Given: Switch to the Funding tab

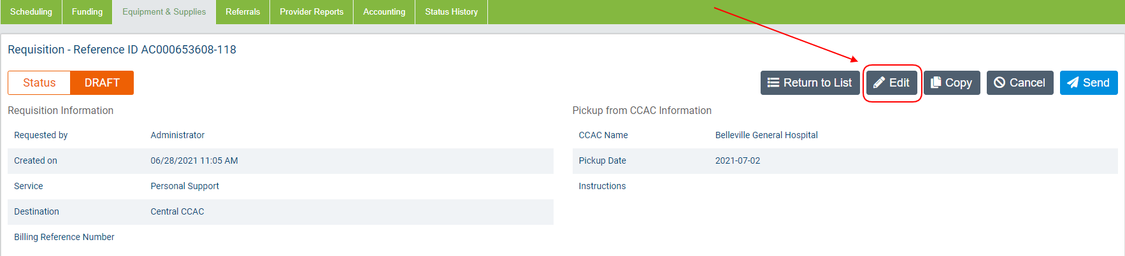Looking at the screenshot, I should click(87, 12).
